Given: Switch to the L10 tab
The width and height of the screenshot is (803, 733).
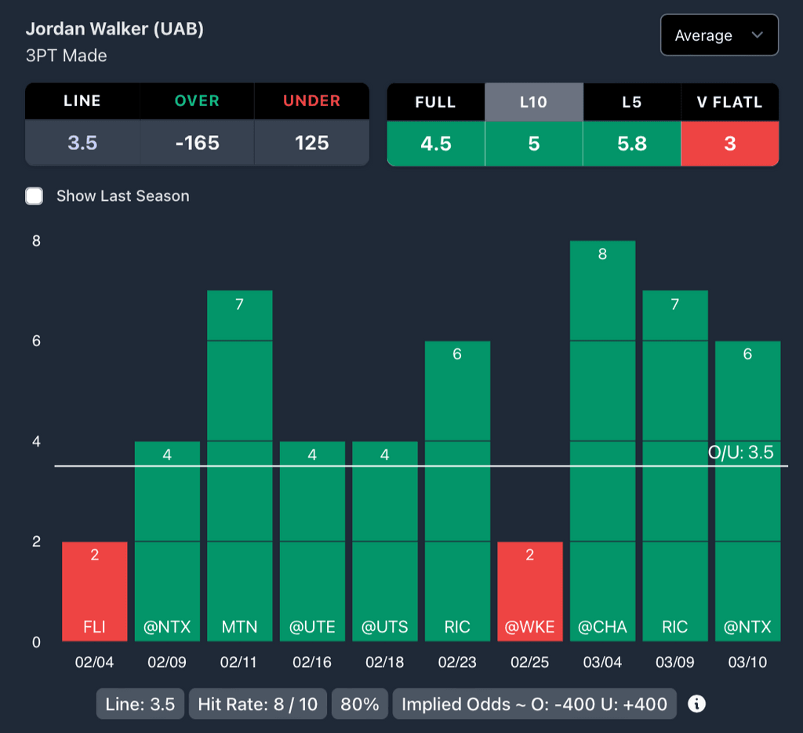Looking at the screenshot, I should pos(533,102).
